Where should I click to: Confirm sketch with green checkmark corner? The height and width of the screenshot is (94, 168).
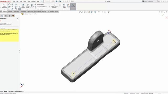click(x=163, y=15)
